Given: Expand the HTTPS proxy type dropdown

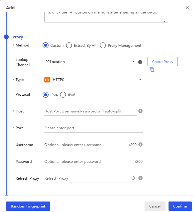Looking at the screenshot, I should click(94, 80).
